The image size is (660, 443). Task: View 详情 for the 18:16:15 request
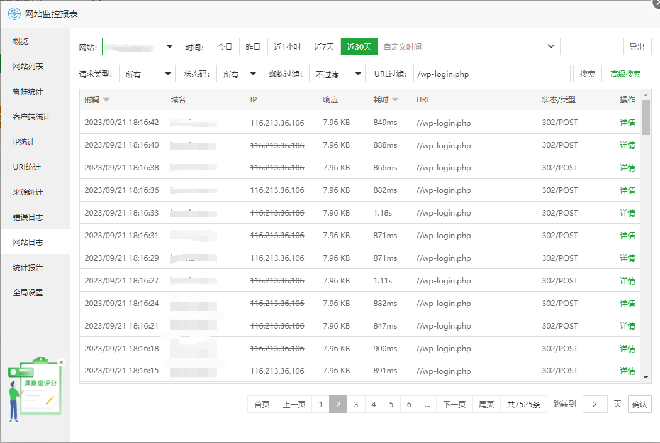pos(627,371)
